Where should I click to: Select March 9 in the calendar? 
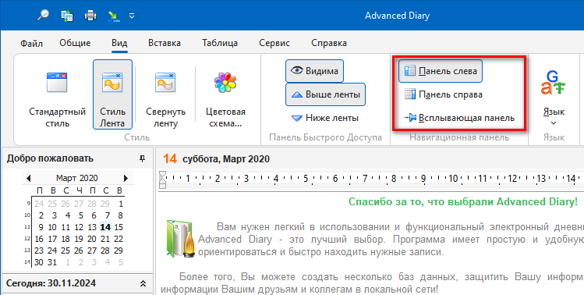(41, 227)
